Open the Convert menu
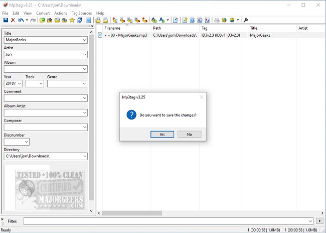The width and height of the screenshot is (326, 233). click(x=43, y=13)
